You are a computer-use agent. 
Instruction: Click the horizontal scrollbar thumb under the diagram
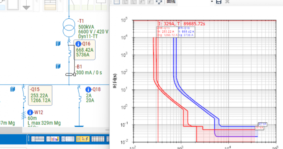[x=11, y=130]
